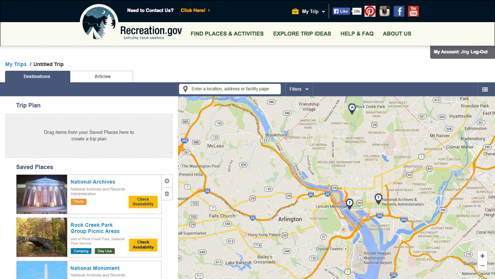Zoom out on the map

(x=482, y=265)
